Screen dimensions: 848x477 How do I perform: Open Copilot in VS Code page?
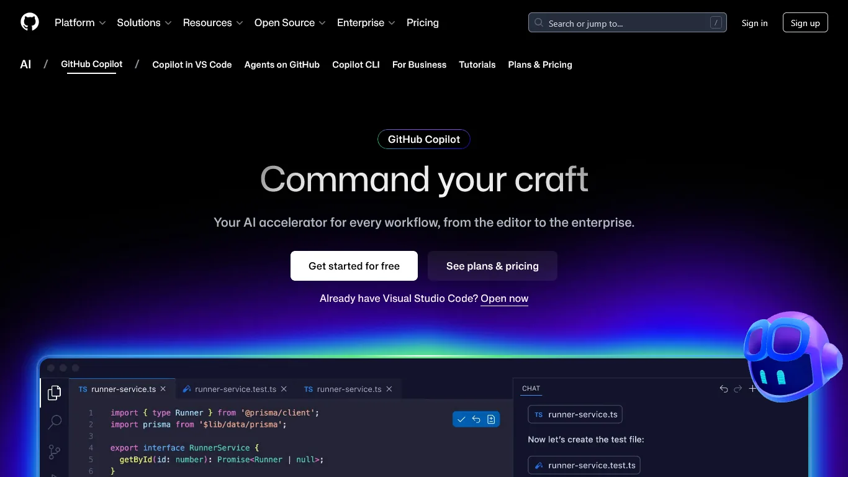tap(192, 65)
